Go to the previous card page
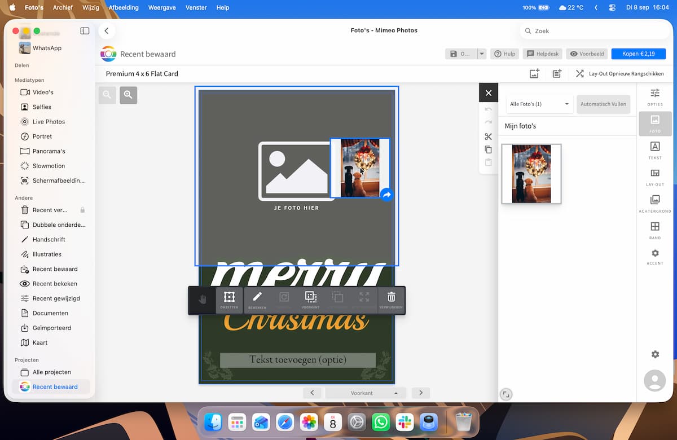677x440 pixels. click(x=312, y=393)
